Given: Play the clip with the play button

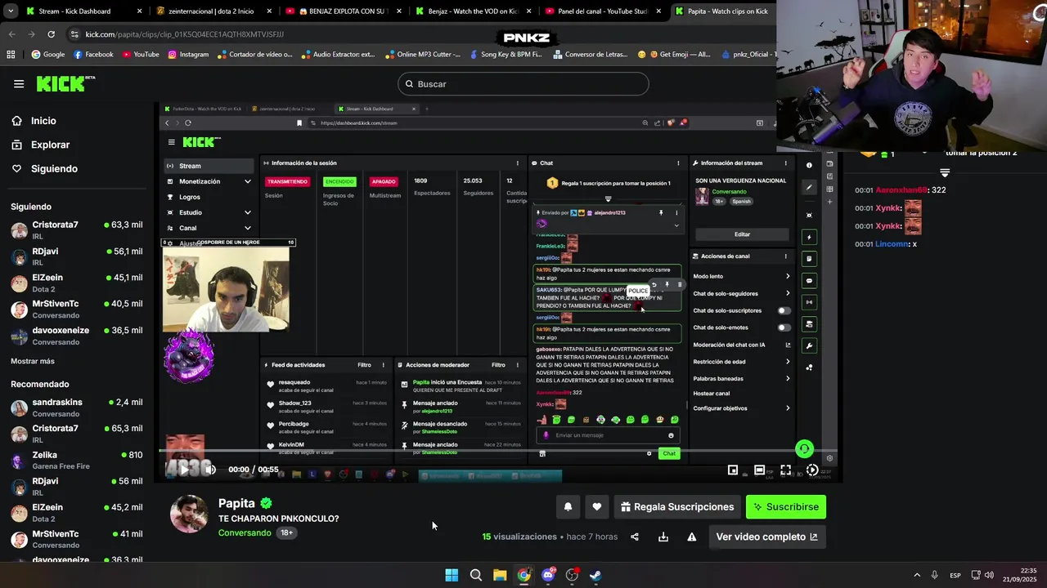Looking at the screenshot, I should tap(185, 470).
